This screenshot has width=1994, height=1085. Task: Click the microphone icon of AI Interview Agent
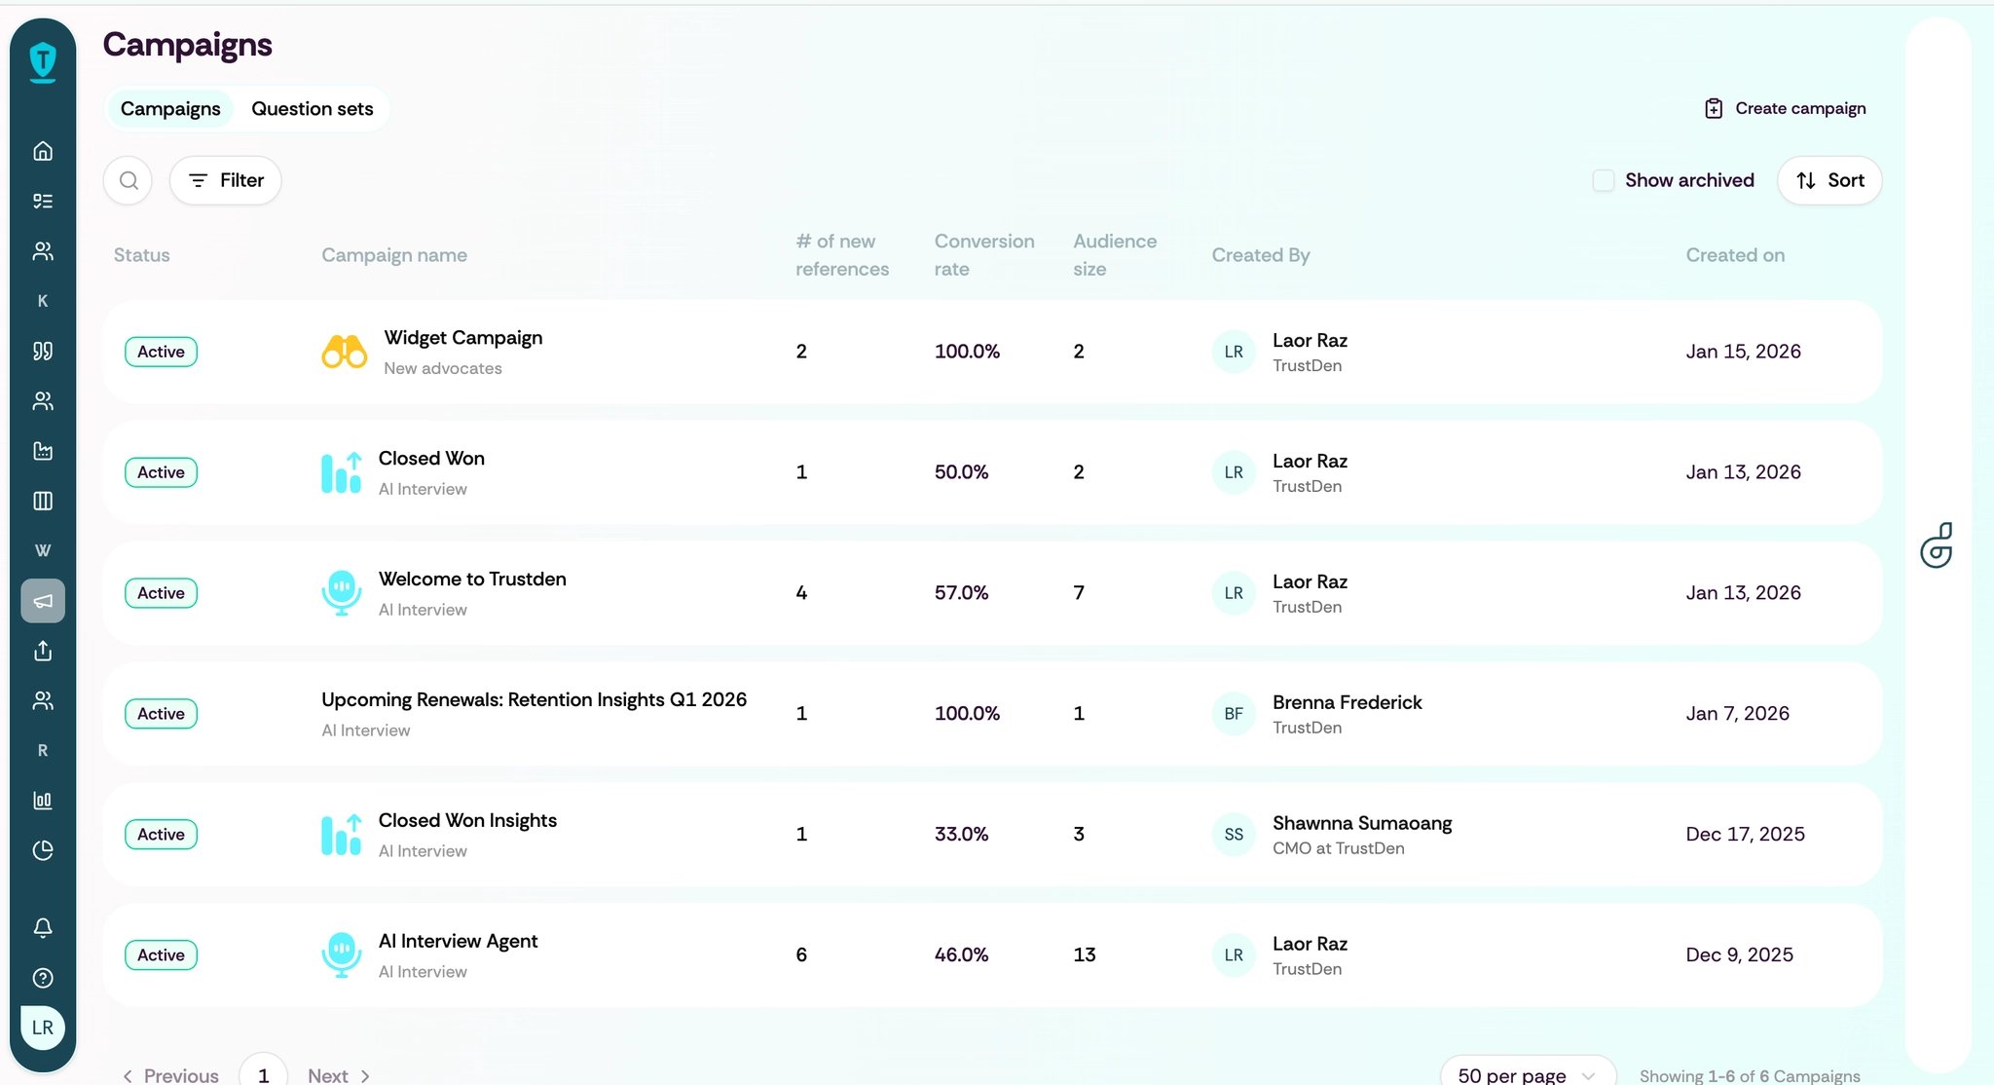(x=342, y=954)
